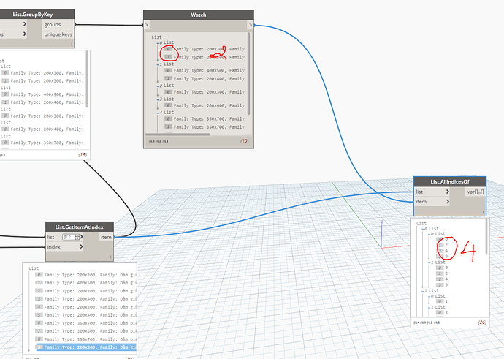Screen dimensions: 504x359
Task: Collapse the '2 List' group in Watch node
Action: (x=158, y=86)
